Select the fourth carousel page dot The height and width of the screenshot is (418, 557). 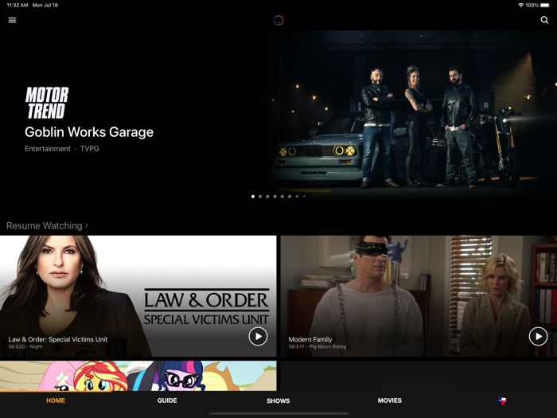point(275,196)
